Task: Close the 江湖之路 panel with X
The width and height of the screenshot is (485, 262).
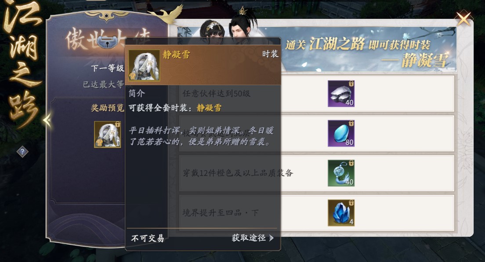Action: tap(463, 19)
